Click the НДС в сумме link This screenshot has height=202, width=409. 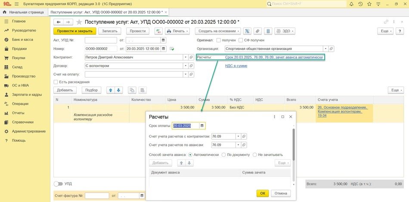236,66
